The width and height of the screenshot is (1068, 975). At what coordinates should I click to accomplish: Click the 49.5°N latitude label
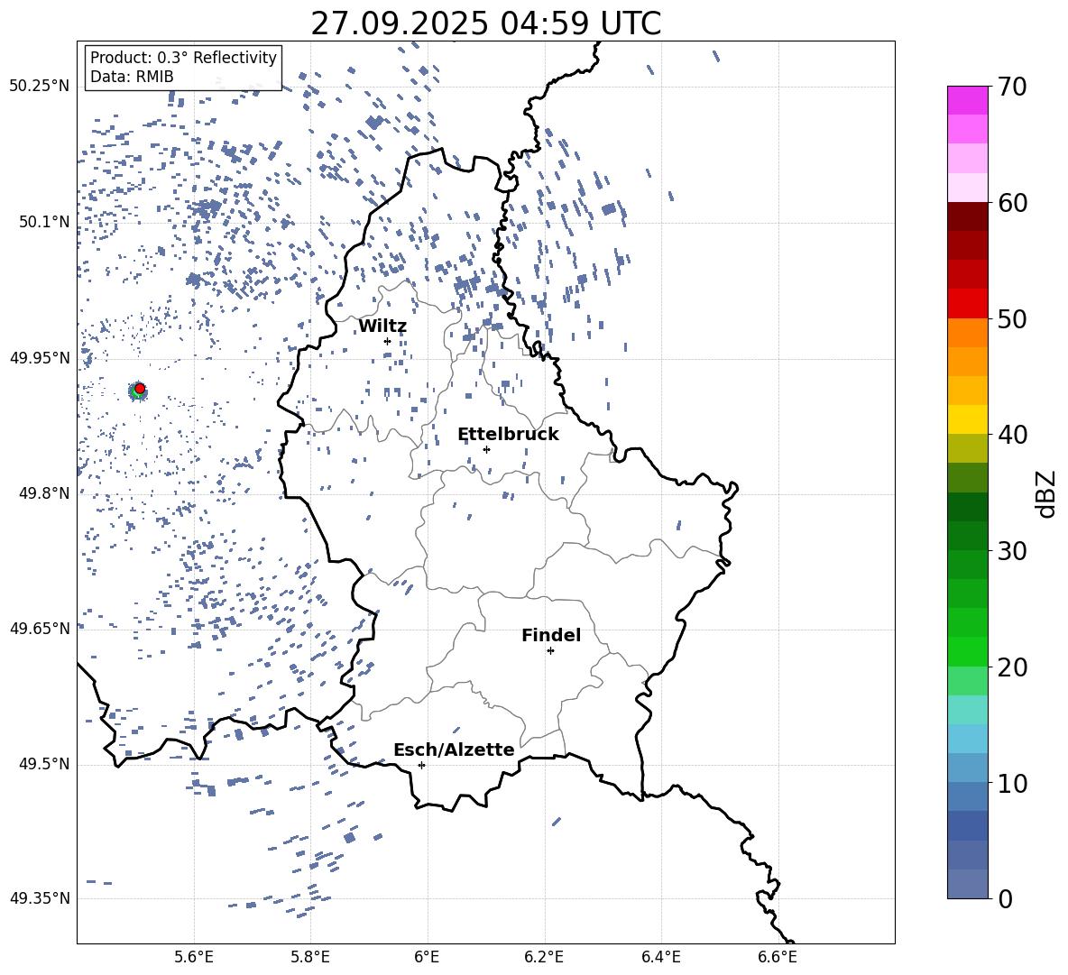pos(44,764)
